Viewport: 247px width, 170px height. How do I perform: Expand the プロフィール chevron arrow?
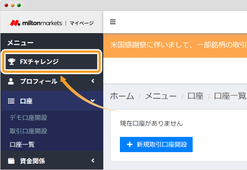(x=93, y=81)
